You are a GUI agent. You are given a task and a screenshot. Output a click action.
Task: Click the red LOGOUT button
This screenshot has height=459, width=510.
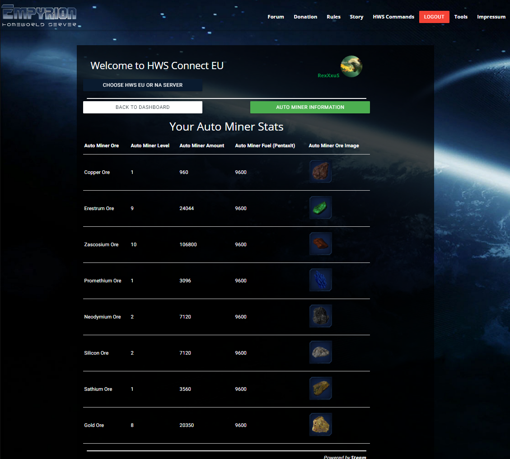(434, 17)
